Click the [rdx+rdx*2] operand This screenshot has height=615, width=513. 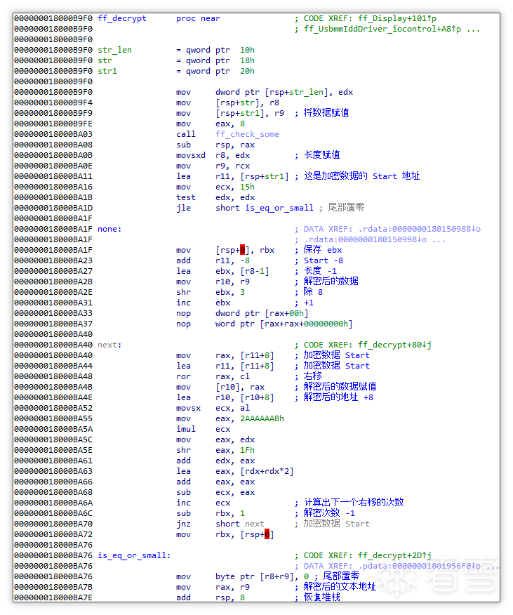point(267,471)
